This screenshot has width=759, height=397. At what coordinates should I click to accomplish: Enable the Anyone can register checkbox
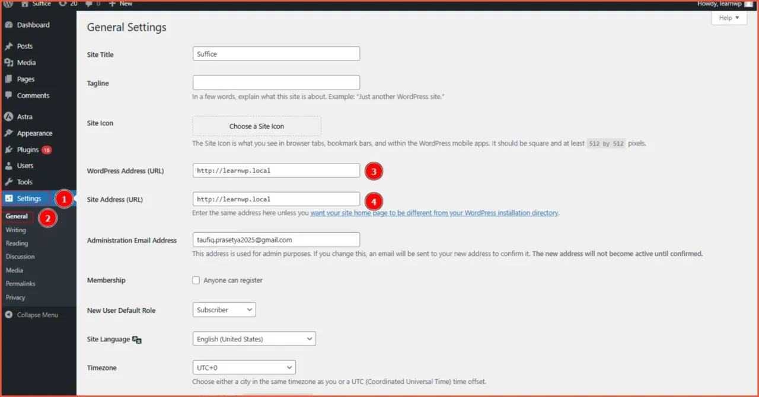tap(196, 280)
